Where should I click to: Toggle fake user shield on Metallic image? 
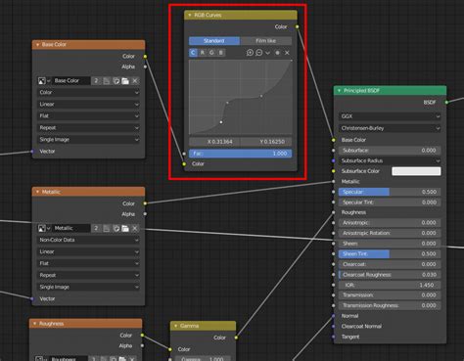coord(116,228)
